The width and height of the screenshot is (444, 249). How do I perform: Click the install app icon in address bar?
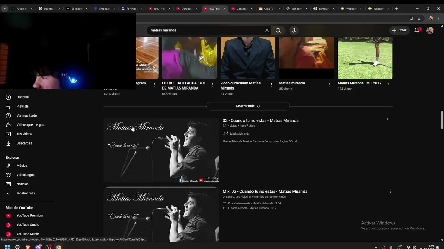[411, 18]
